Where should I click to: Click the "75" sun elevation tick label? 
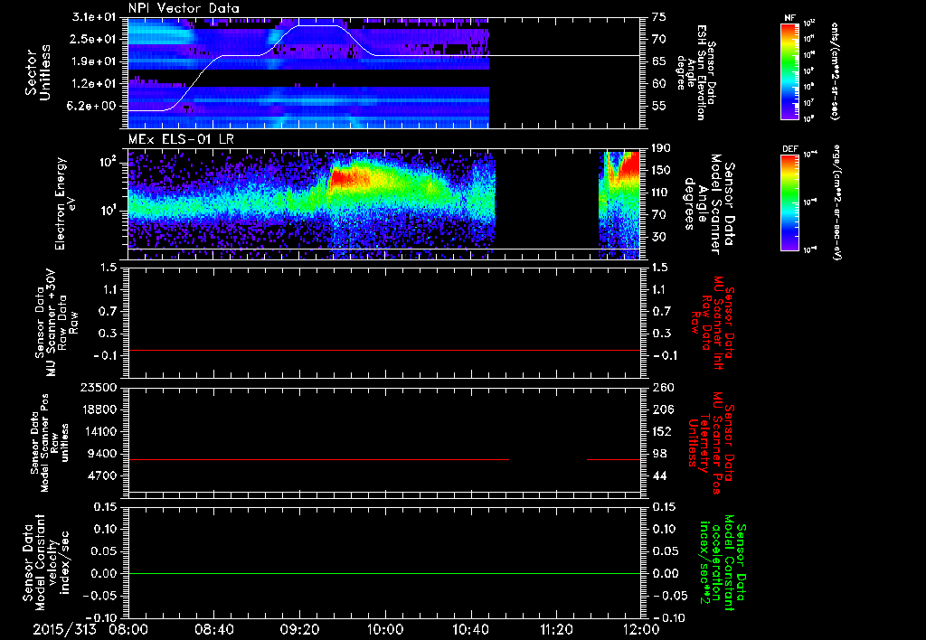point(658,17)
